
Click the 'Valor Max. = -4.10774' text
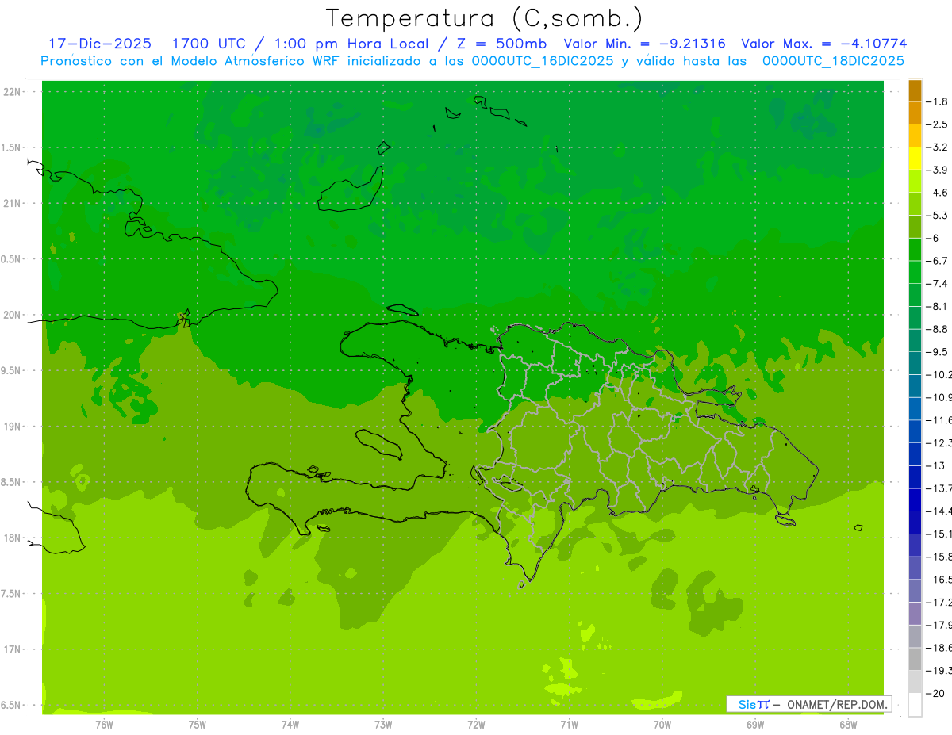pyautogui.click(x=823, y=44)
